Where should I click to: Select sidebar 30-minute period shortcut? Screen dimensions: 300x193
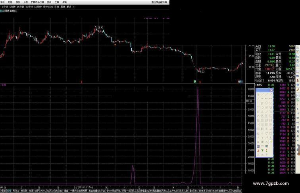click(298, 118)
